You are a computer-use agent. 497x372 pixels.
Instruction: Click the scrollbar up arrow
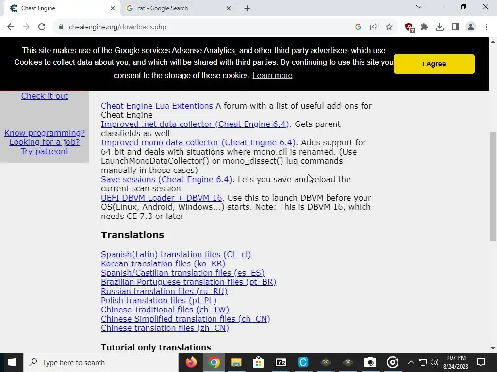(x=493, y=42)
